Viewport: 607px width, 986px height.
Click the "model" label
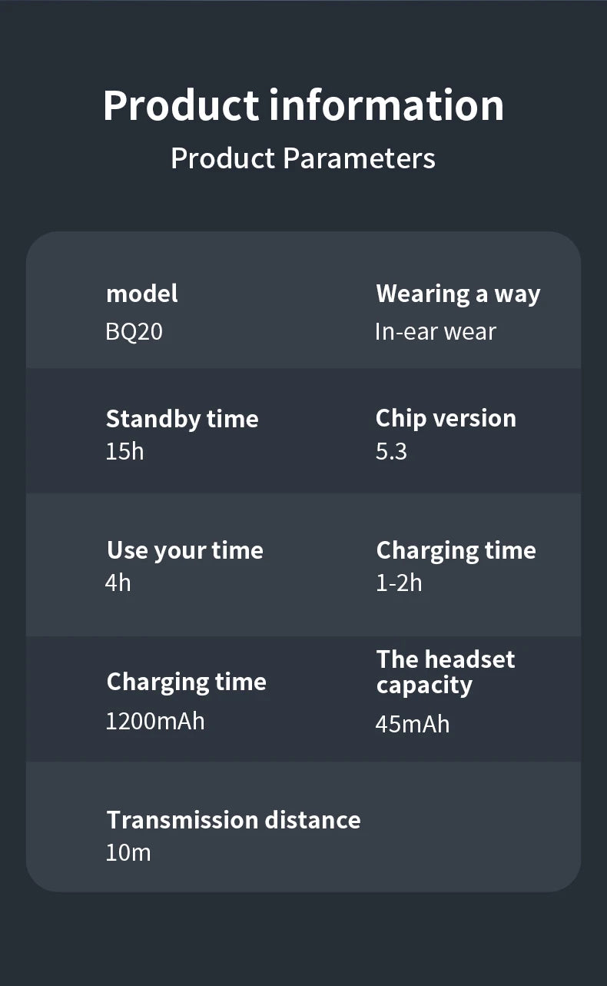point(141,293)
